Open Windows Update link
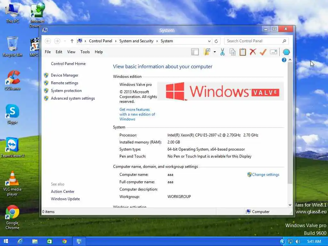Viewport: 328px width, 246px height. [65, 199]
